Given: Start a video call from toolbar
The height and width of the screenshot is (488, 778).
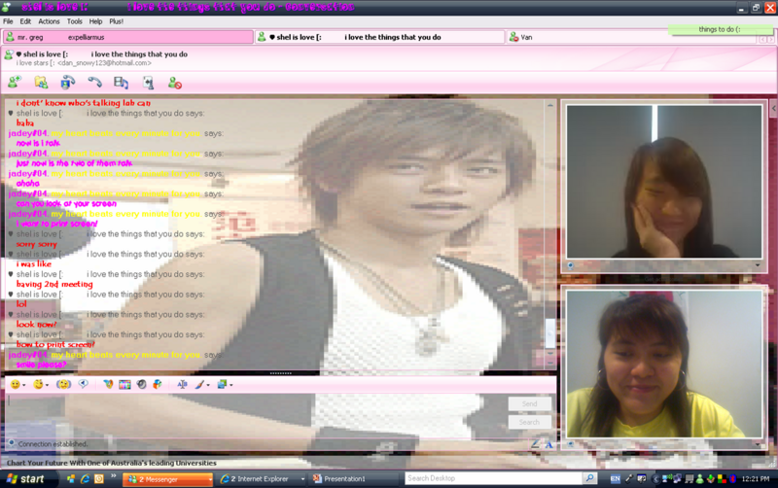Looking at the screenshot, I should pos(67,84).
